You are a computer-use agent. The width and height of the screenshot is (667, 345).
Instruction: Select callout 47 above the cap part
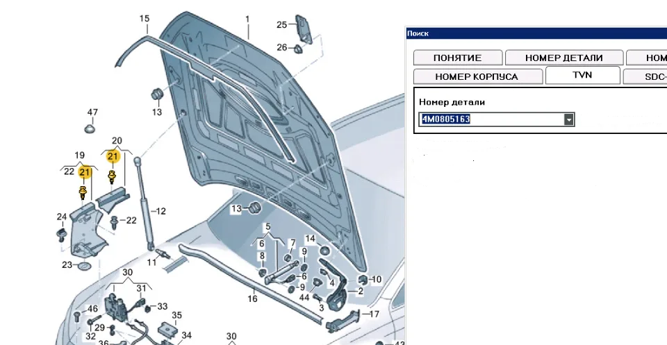92,112
